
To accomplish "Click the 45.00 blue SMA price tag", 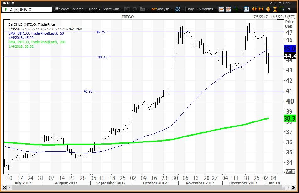I will pyautogui.click(x=290, y=49).
